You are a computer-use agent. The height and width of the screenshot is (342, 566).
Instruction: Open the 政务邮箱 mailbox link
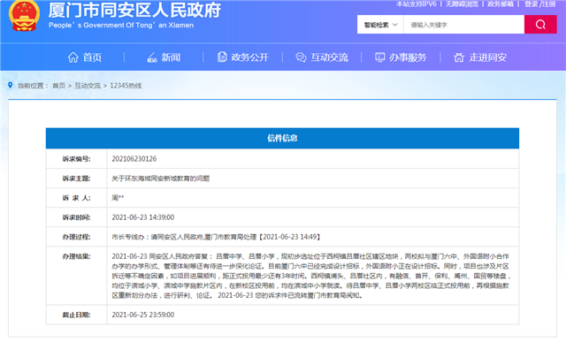pyautogui.click(x=501, y=4)
